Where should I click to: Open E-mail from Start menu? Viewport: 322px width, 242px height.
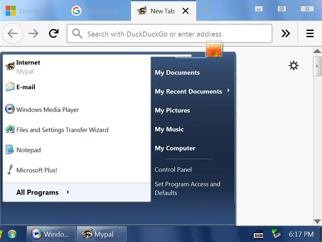(77, 87)
